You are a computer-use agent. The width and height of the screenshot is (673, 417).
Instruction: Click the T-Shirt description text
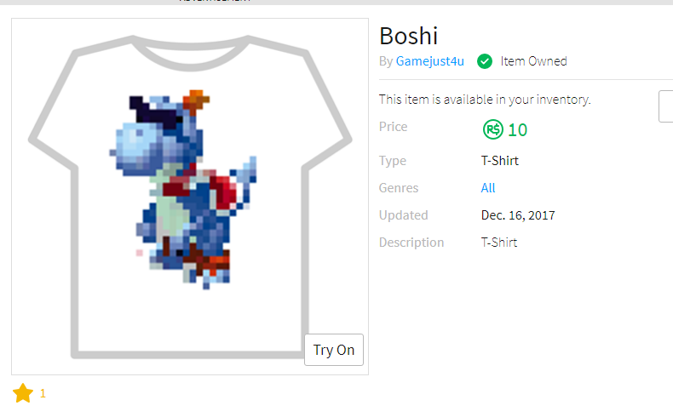498,243
